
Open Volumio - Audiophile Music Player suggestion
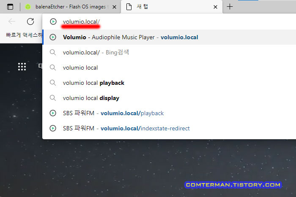(169, 37)
